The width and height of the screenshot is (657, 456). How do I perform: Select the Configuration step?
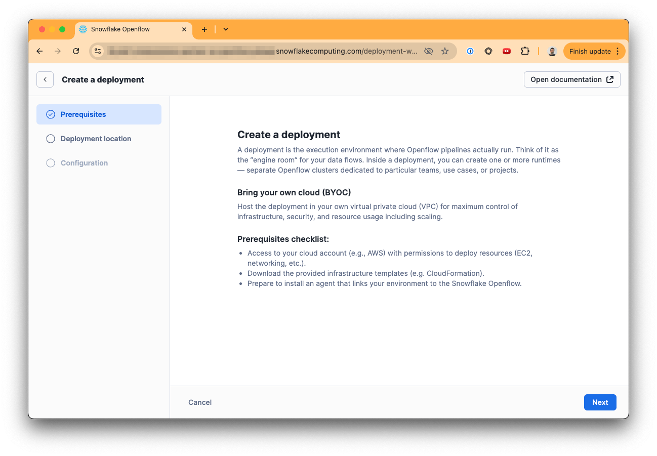coord(99,163)
